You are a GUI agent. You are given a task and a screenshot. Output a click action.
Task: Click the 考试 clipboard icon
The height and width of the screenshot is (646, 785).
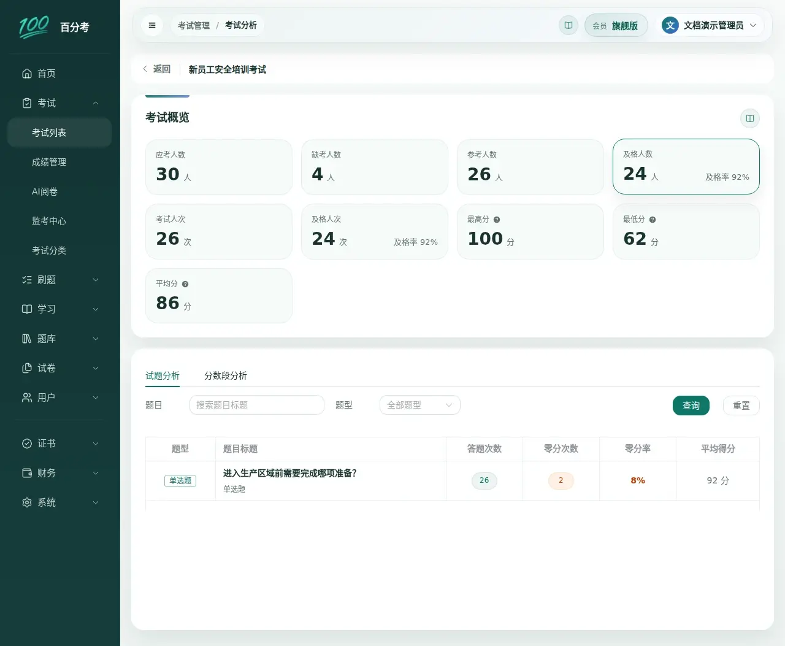[27, 103]
